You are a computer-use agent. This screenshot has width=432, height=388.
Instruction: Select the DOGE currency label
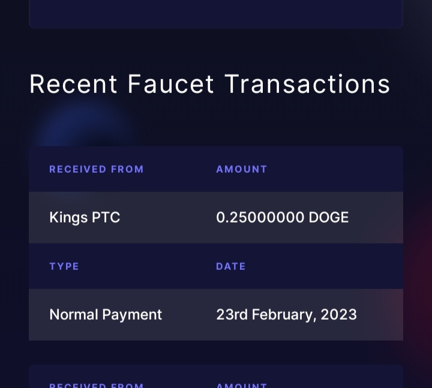pos(329,217)
